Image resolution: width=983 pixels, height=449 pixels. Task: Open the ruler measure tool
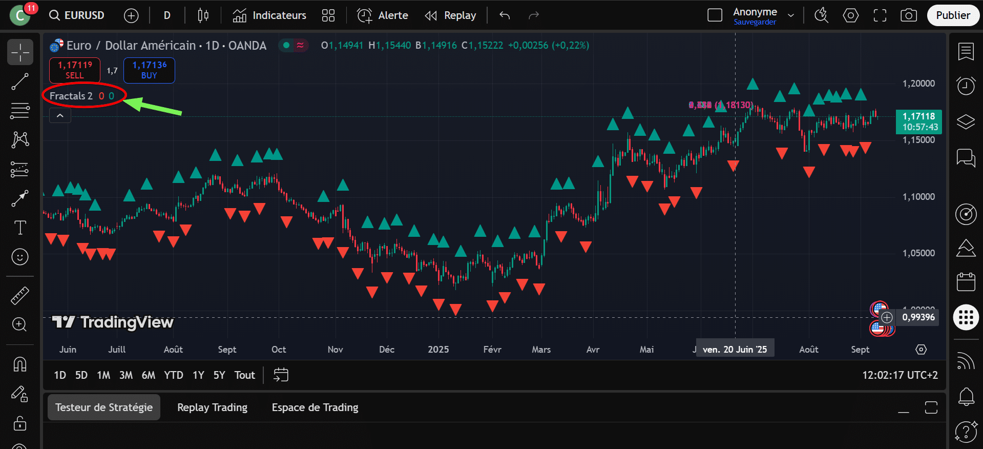click(x=20, y=295)
